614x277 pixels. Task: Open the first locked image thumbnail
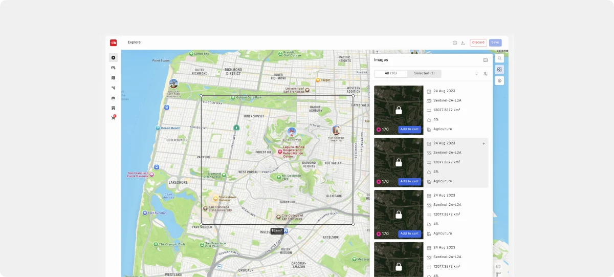(x=399, y=110)
